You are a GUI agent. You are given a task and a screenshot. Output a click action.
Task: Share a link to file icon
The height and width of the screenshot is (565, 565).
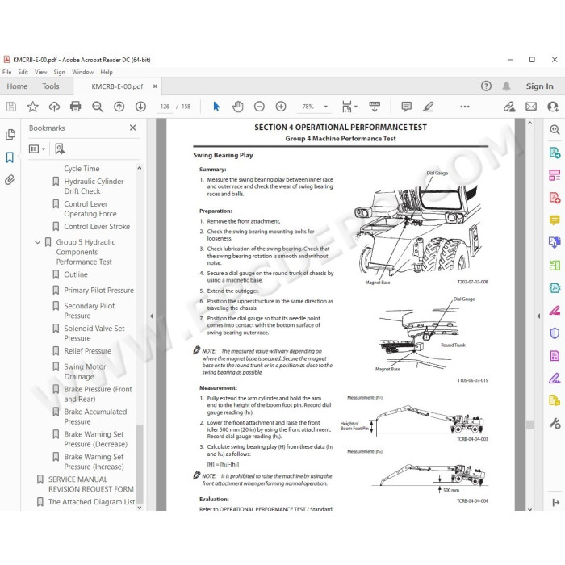click(x=509, y=107)
